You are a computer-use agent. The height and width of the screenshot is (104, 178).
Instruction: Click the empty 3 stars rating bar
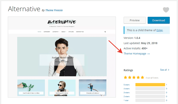click(150, 93)
